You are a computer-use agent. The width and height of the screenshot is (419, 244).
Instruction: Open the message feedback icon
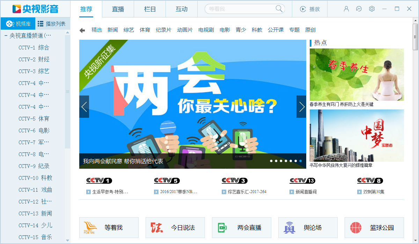coord(359,9)
